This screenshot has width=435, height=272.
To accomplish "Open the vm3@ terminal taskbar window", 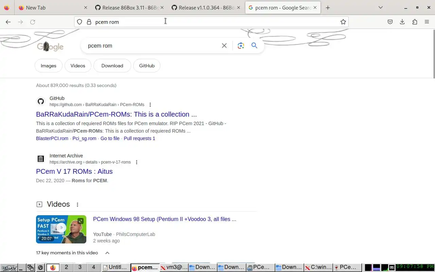I will point(174,268).
